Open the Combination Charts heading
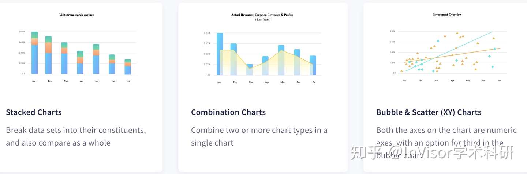Viewport: 527px width, 174px height. click(228, 112)
